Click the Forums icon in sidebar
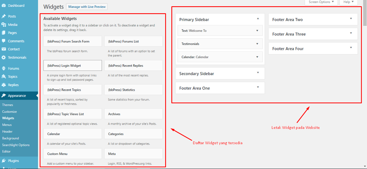The width and height of the screenshot is (367, 169). [x=4, y=69]
